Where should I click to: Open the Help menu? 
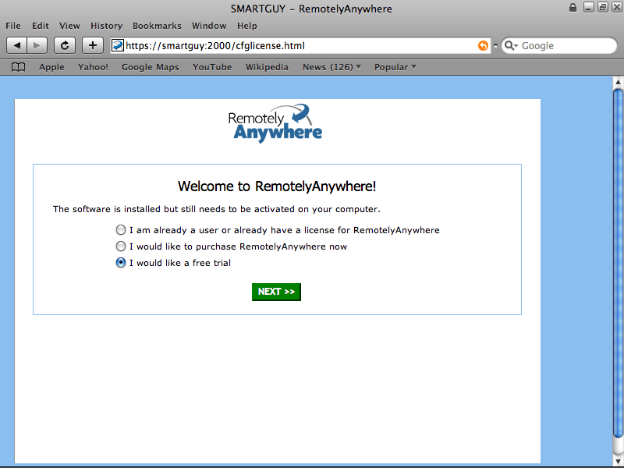[x=247, y=26]
